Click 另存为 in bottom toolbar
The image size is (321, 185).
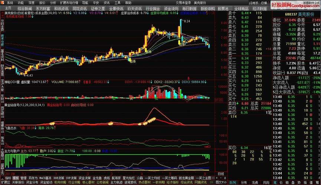[33, 178]
